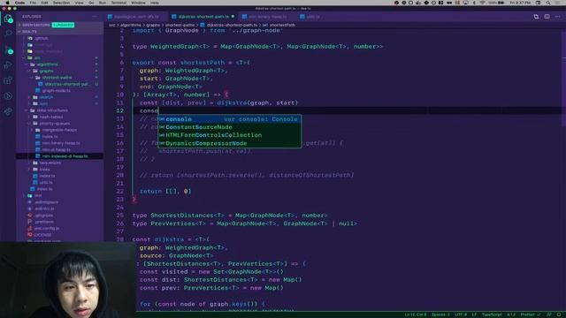The image size is (566, 318).
Task: Open the Source Control view in the activity bar
Action: (8, 49)
